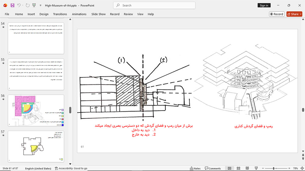Switch to Slide Sorter view icon
Image resolution: width=305 pixels, height=171 pixels.
point(239,168)
